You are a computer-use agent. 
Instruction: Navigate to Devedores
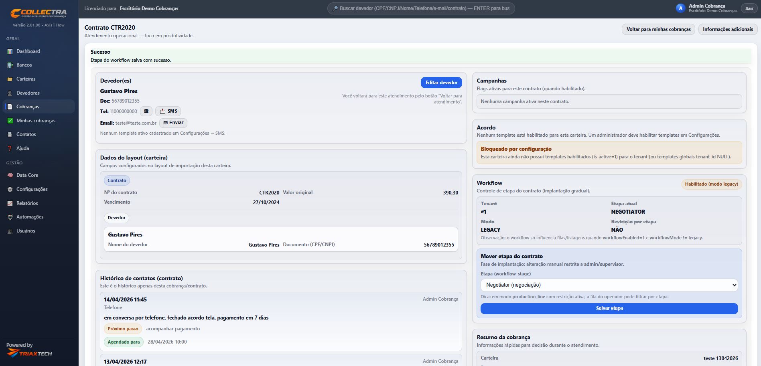(39, 93)
